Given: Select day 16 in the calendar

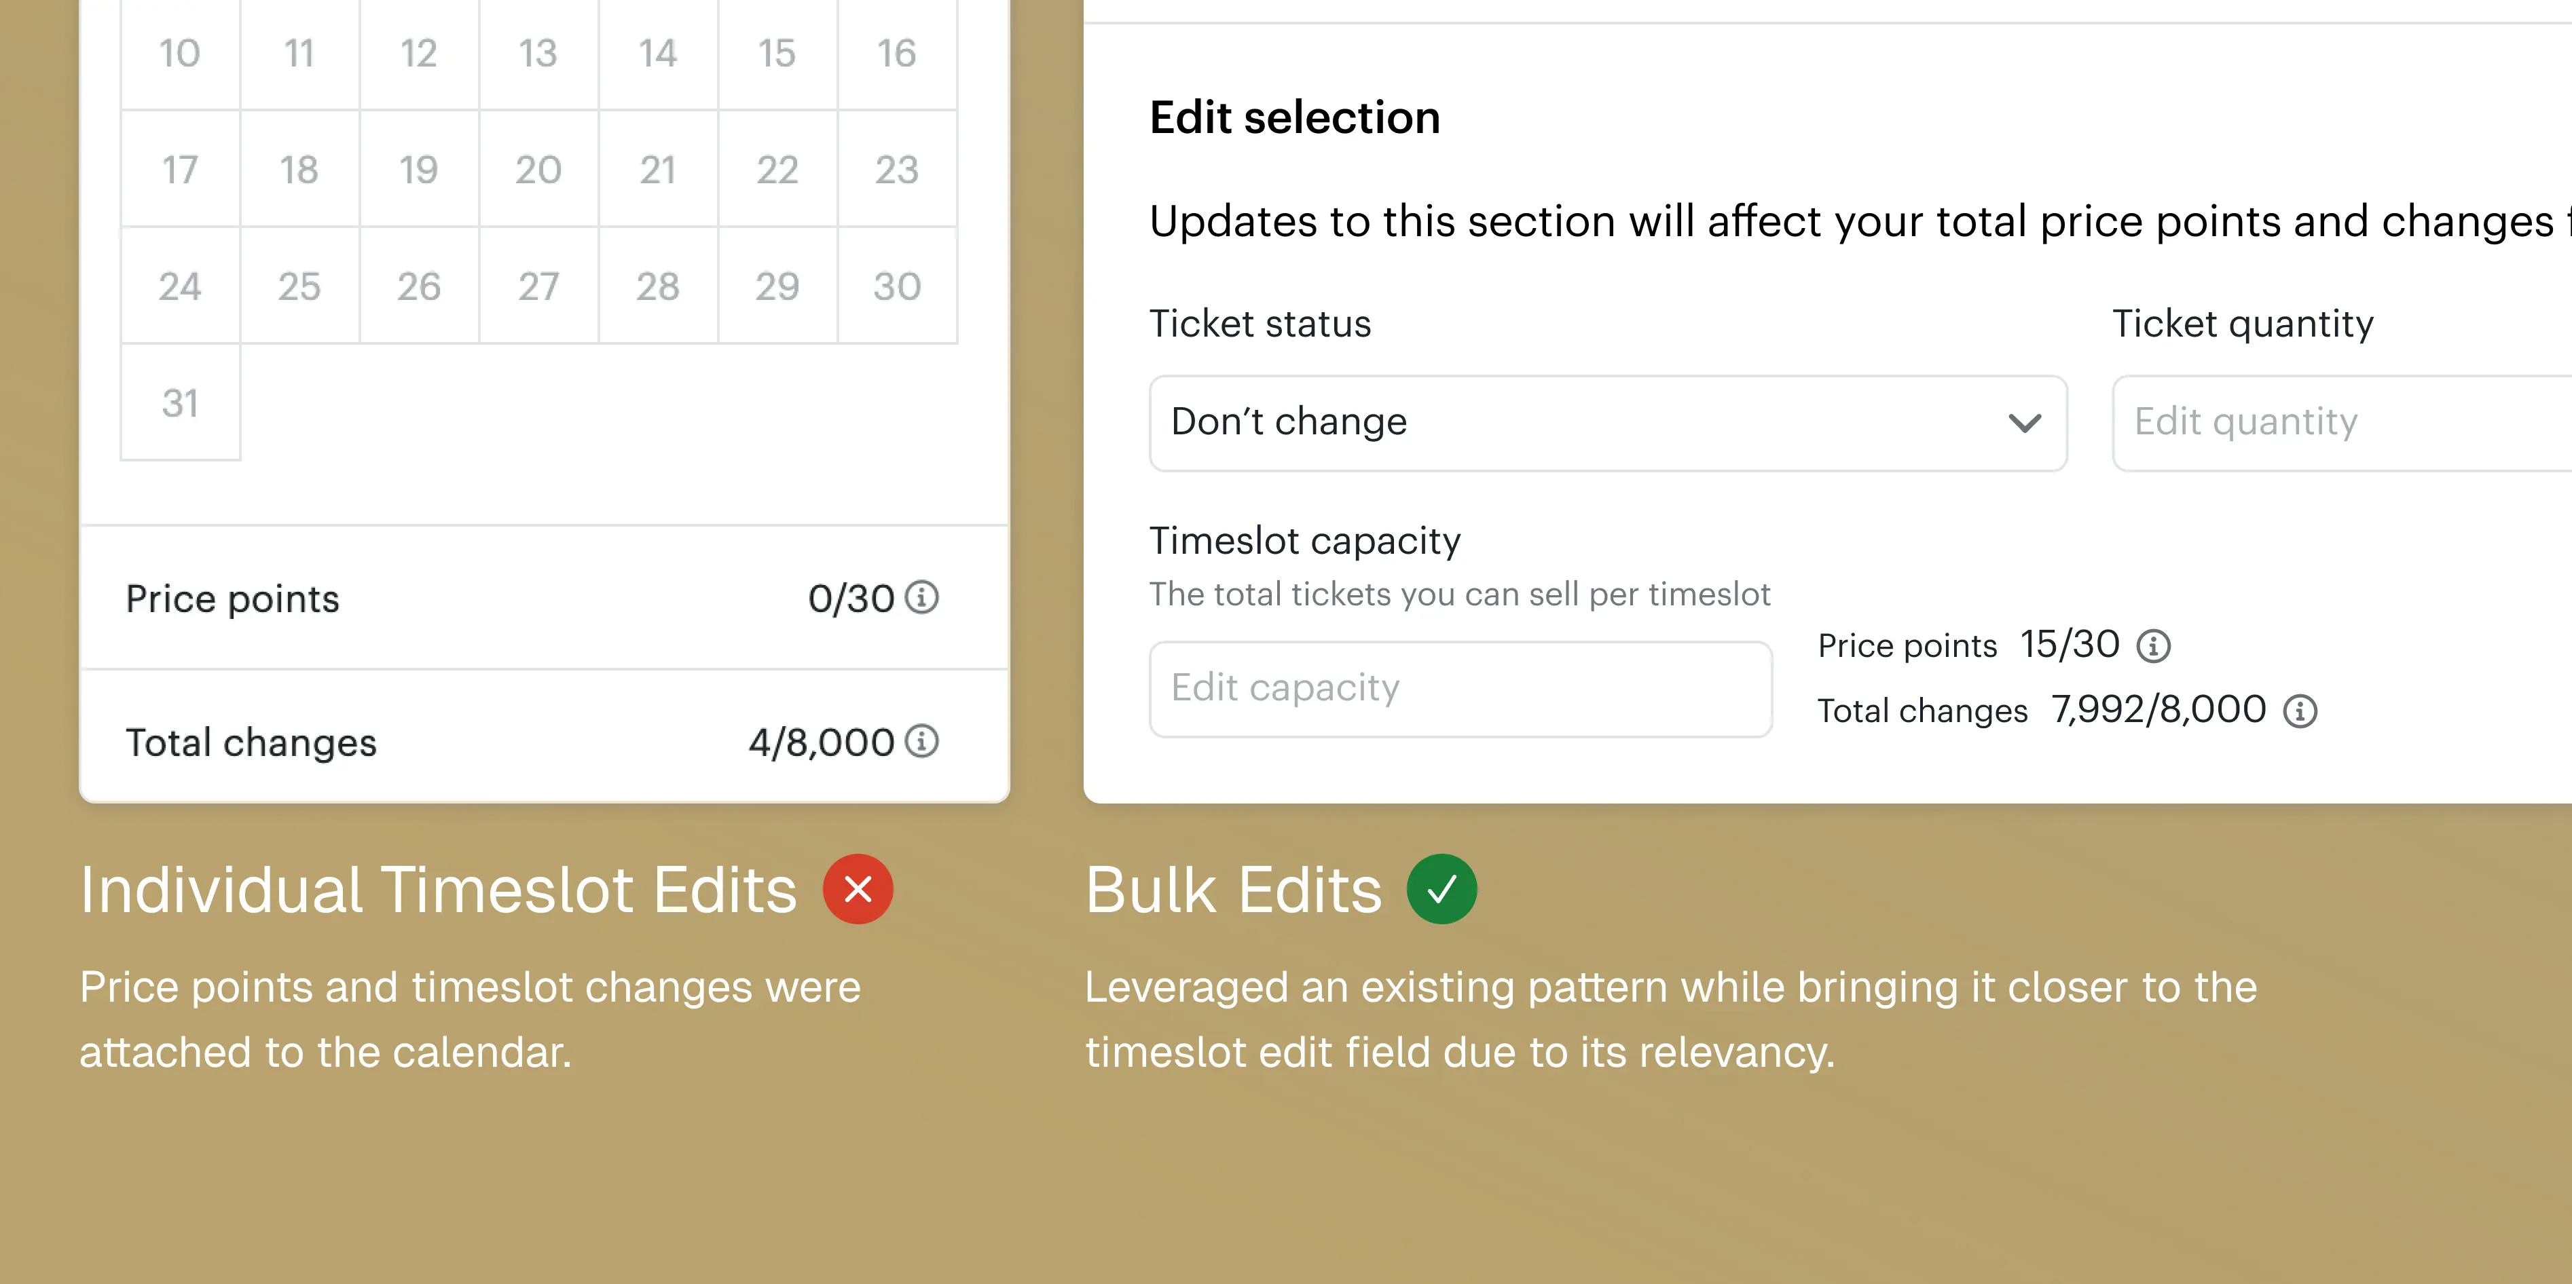Looking at the screenshot, I should click(x=897, y=53).
